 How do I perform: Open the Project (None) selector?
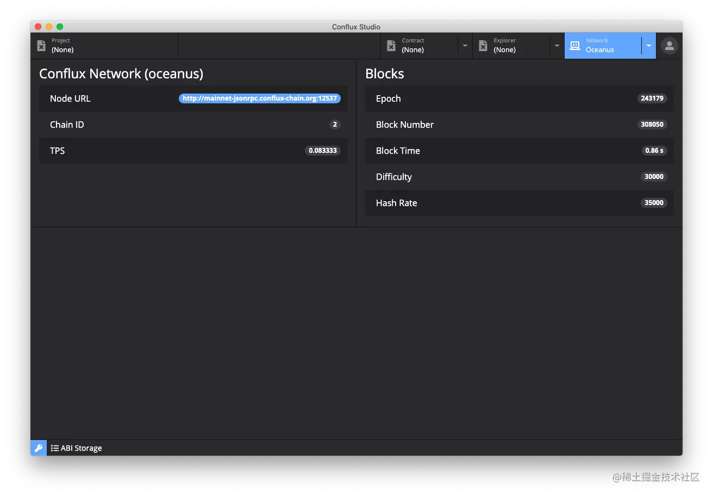[104, 46]
